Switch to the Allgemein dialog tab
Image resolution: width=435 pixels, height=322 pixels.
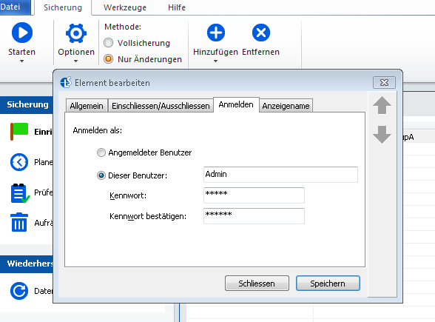[x=87, y=105]
